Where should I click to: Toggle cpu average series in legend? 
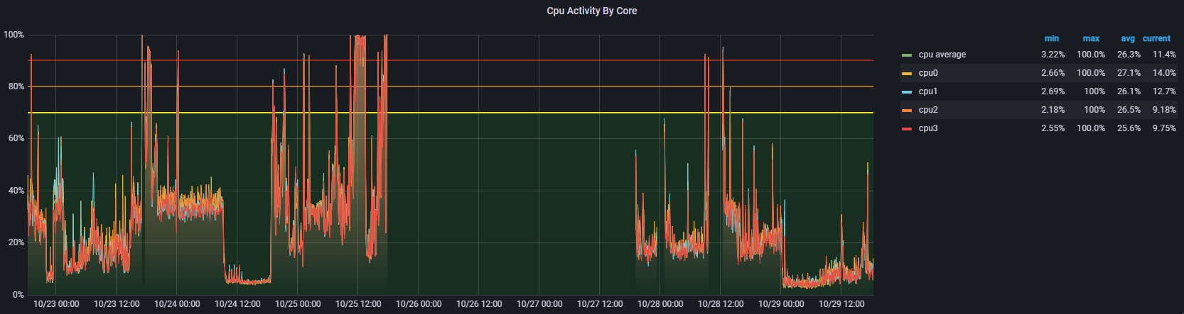pyautogui.click(x=942, y=55)
